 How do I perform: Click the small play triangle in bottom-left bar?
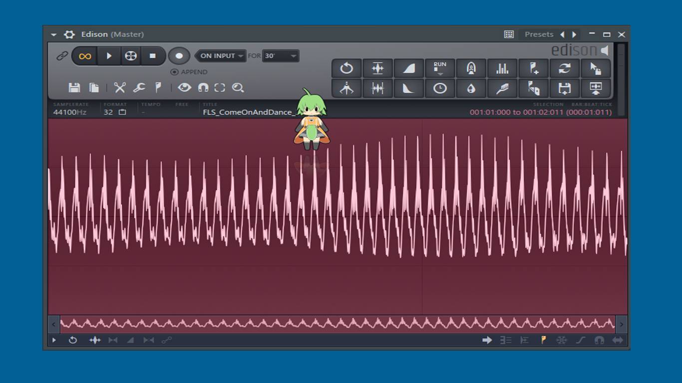54,340
